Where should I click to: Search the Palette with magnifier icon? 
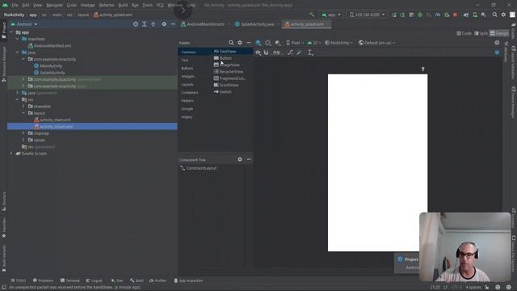click(x=231, y=43)
